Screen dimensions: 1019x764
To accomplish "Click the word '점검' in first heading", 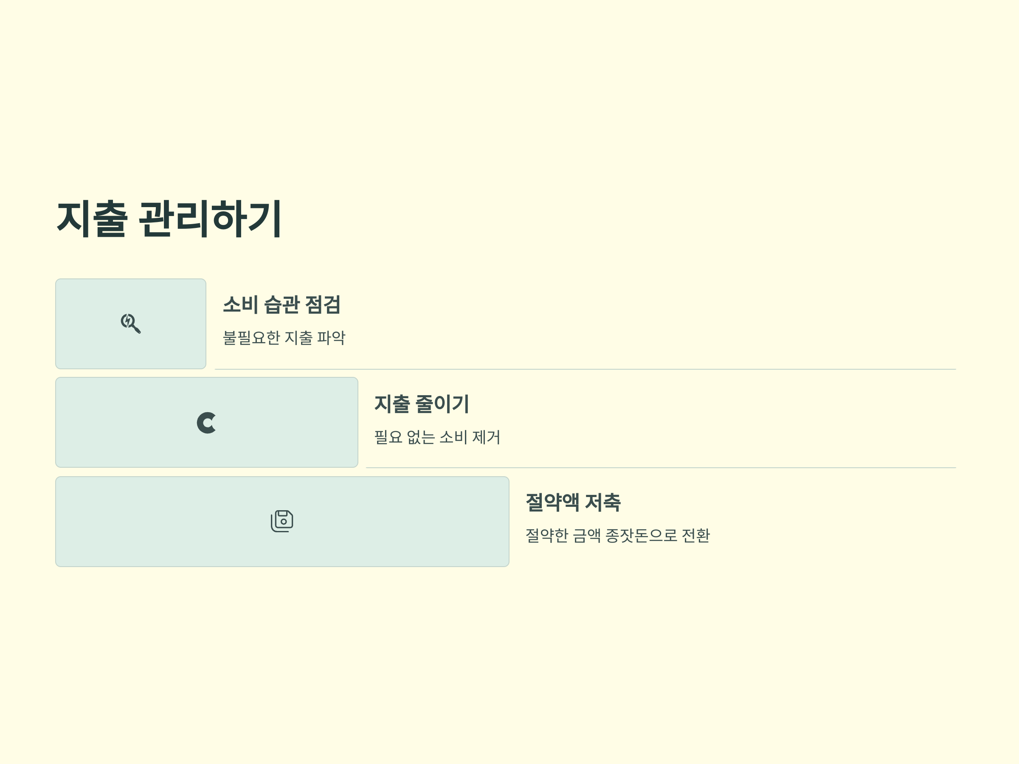I will 323,304.
